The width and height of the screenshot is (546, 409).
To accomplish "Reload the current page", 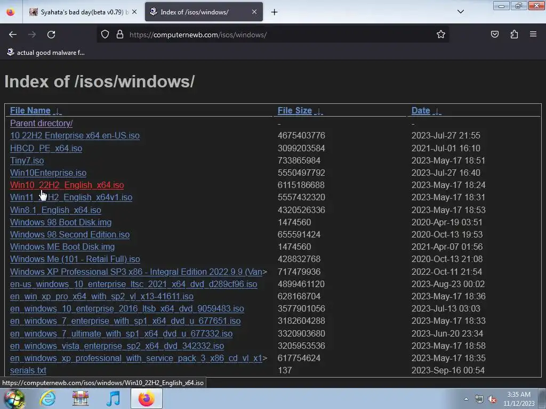I will (51, 35).
